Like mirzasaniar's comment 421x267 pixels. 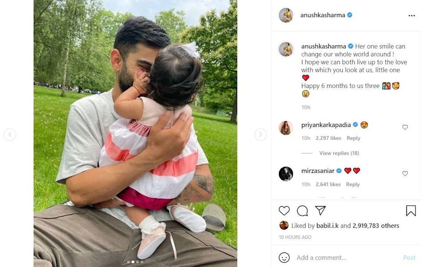[x=405, y=173]
